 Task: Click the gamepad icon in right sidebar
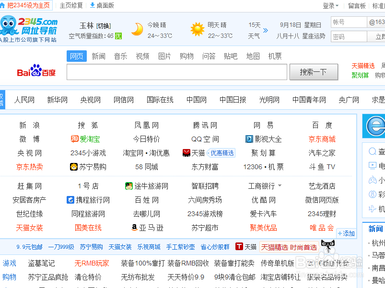coord(373,180)
